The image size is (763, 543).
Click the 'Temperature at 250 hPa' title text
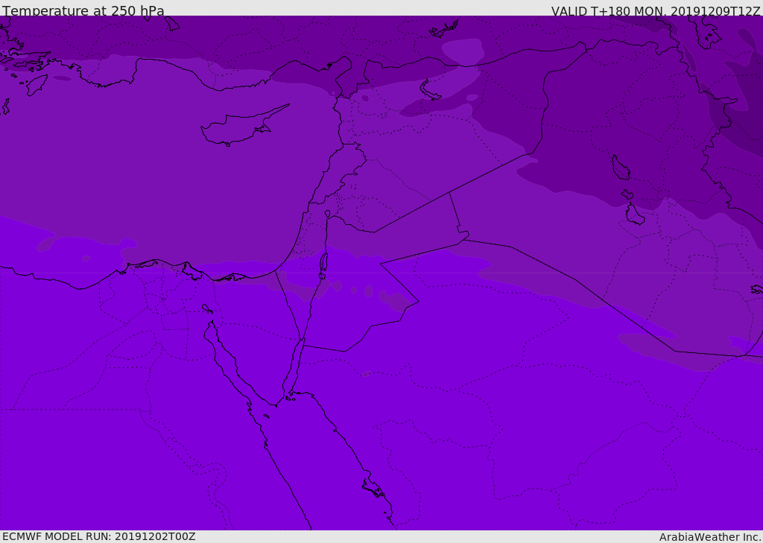tap(83, 10)
